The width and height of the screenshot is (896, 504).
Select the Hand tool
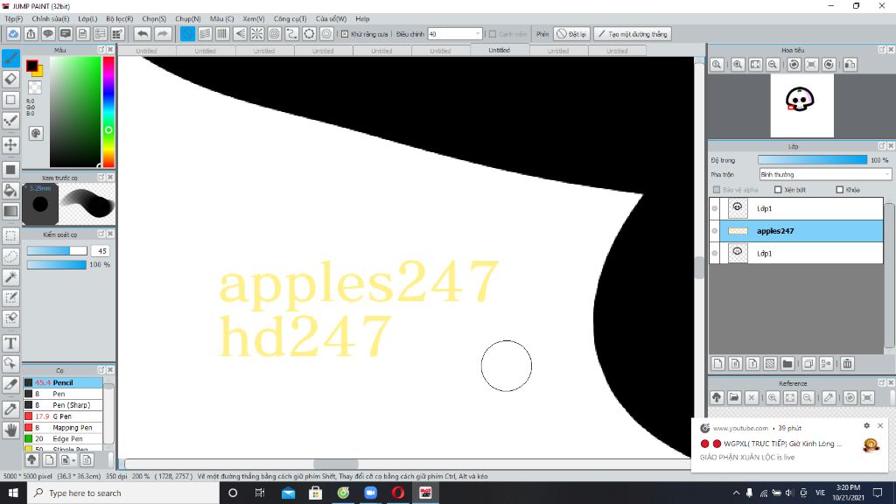pyautogui.click(x=10, y=430)
